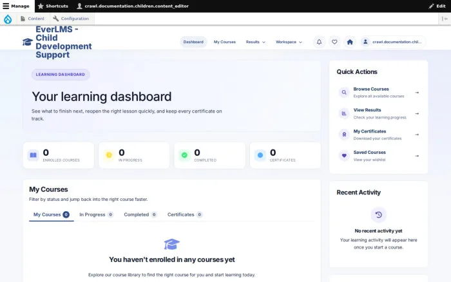Open the Content admin menu
This screenshot has width=451, height=282.
point(32,19)
